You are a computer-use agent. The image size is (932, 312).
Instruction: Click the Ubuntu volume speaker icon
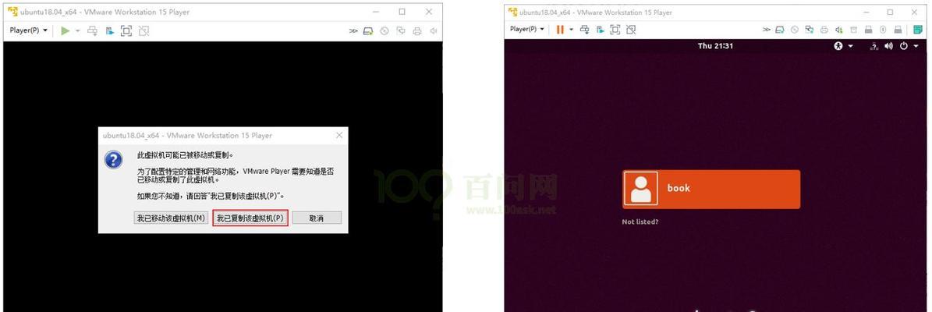click(x=888, y=46)
